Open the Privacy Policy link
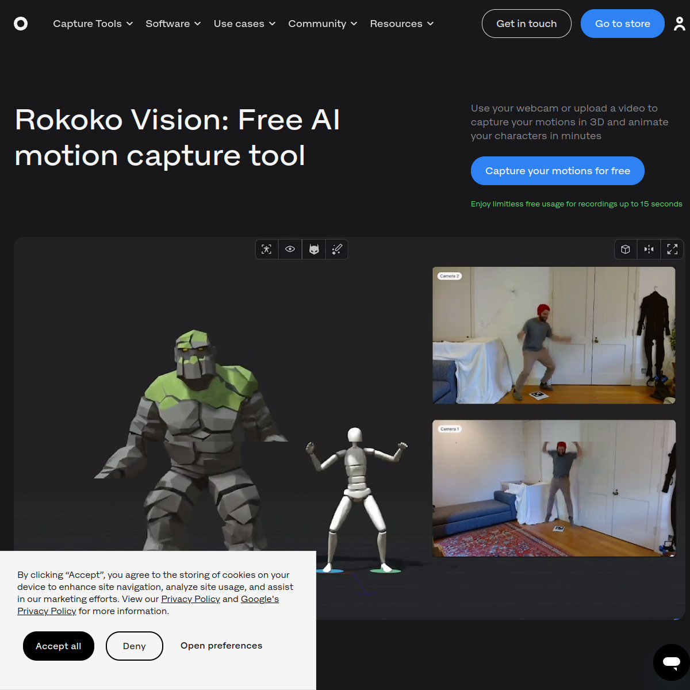The image size is (690, 690). [190, 599]
